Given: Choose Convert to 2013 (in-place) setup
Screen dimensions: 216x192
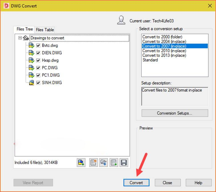Looking at the screenshot, I should pyautogui.click(x=175, y=55).
